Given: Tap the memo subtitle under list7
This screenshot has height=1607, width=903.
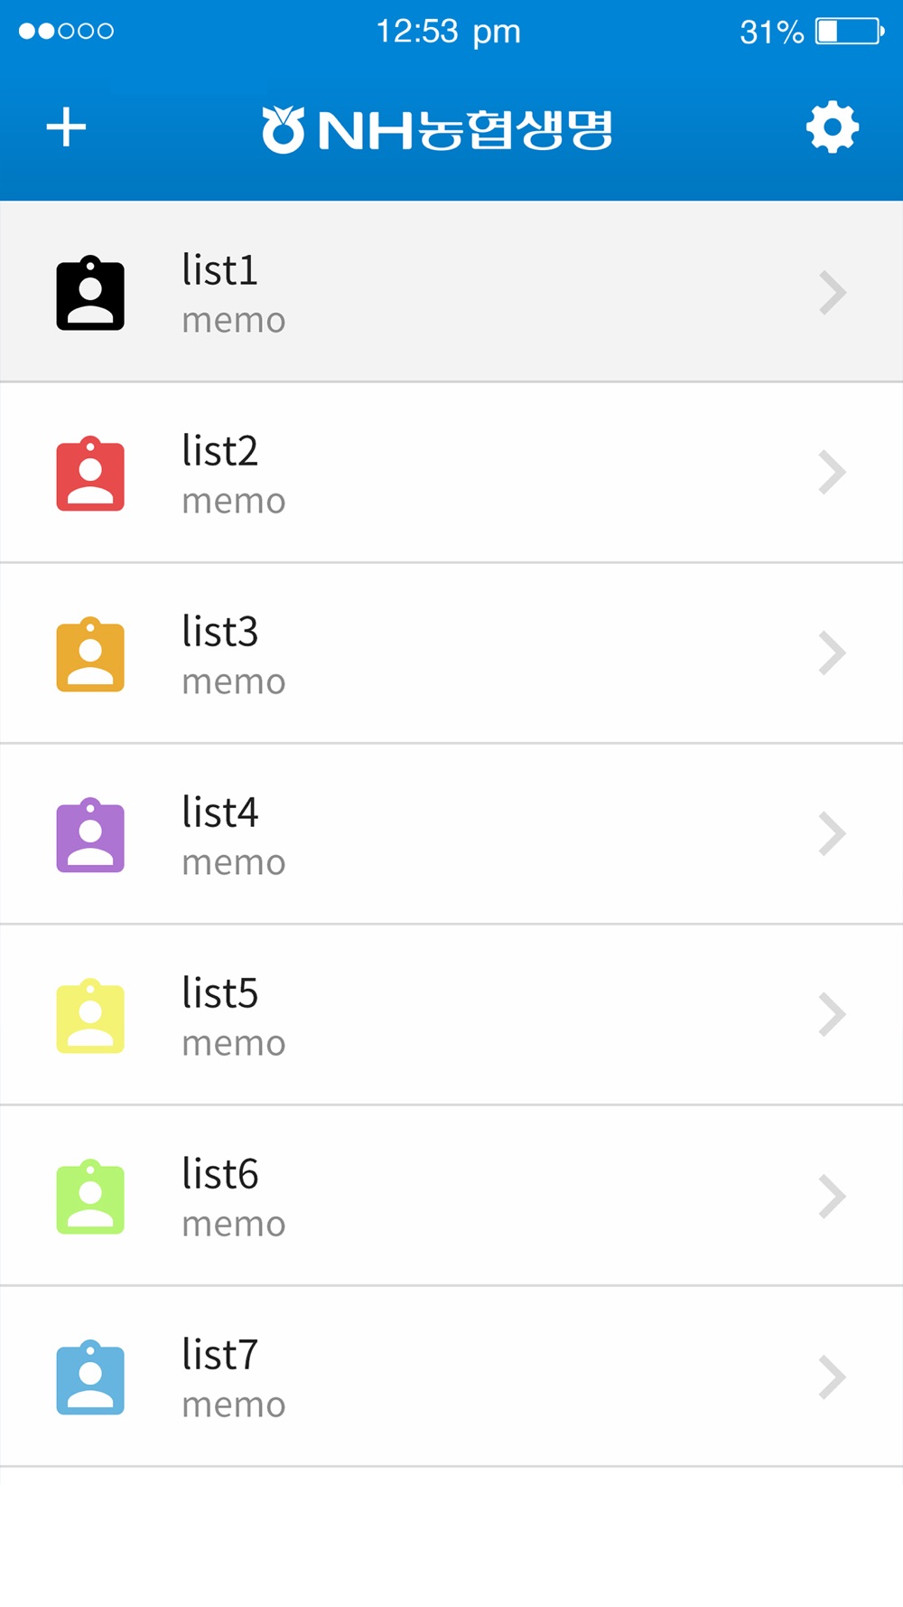Looking at the screenshot, I should (x=234, y=1405).
